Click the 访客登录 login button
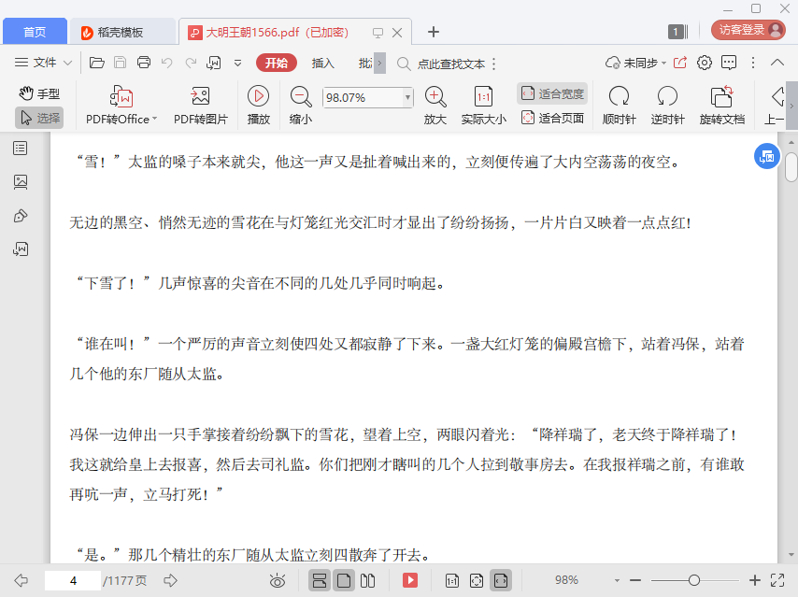The image size is (798, 597). pyautogui.click(x=748, y=30)
